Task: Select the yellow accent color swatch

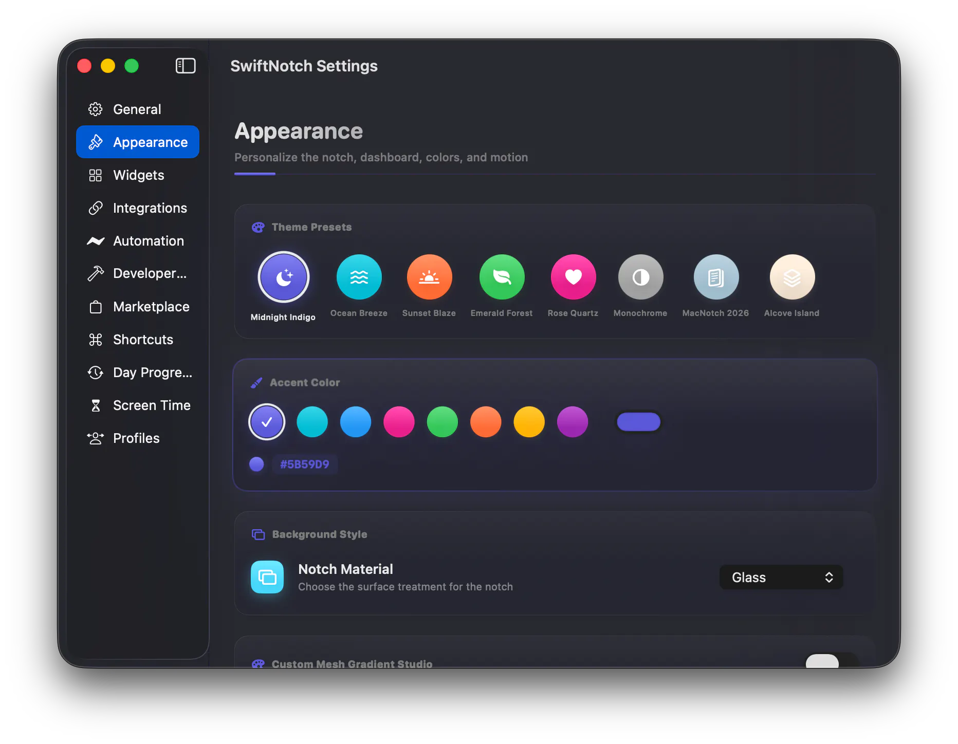Action: coord(529,422)
